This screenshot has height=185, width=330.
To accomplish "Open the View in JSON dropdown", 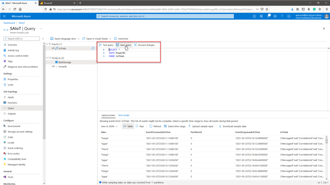I will 117,127.
